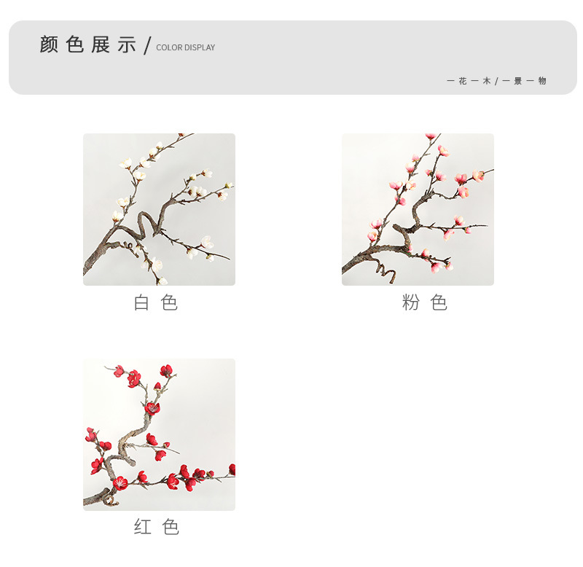Click the 木 character in the tagline
The height and width of the screenshot is (567, 583).
pyautogui.click(x=487, y=81)
